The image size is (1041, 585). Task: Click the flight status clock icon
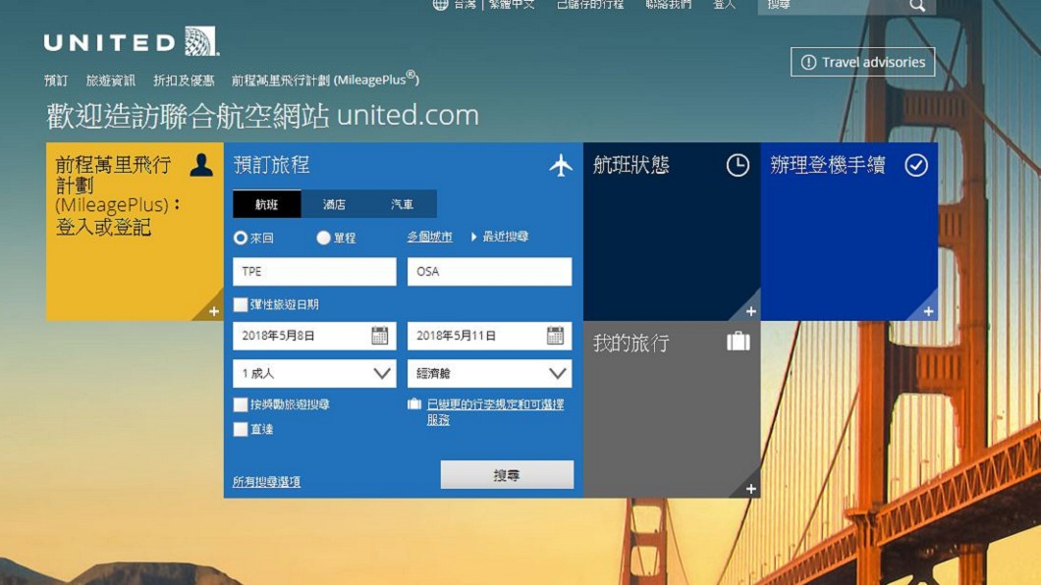pos(737,165)
